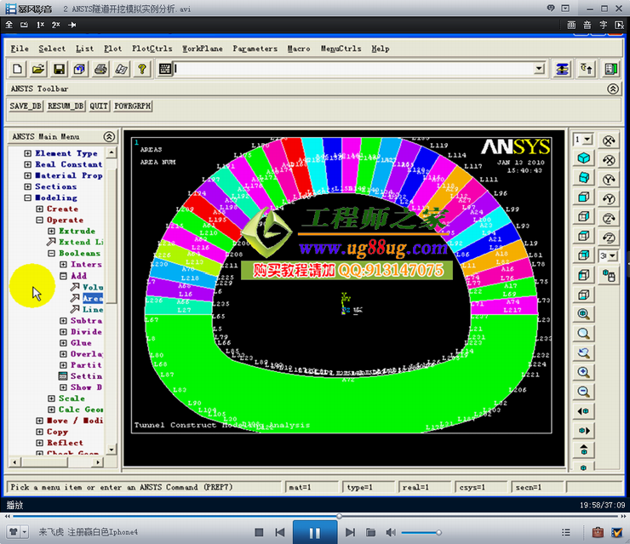Click the open file folder icon in player
Viewport: 630px width, 544px height.
tap(370, 532)
